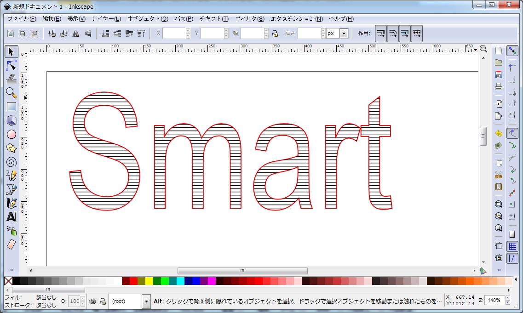Toggle width/height ratio lock
This screenshot has height=313, width=523.
[x=275, y=34]
